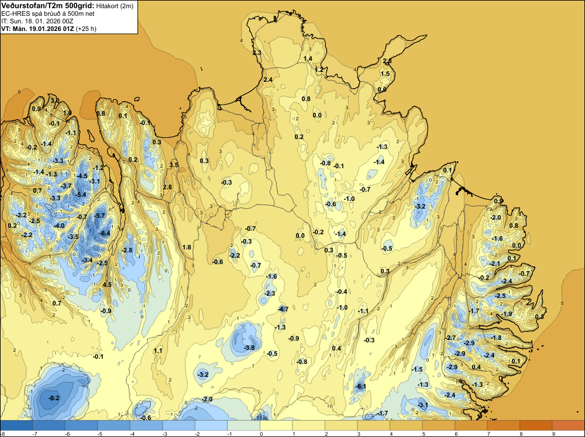Image resolution: width=585 pixels, height=437 pixels.
Task: Click the -4.0 temperature label
Action: point(59,226)
